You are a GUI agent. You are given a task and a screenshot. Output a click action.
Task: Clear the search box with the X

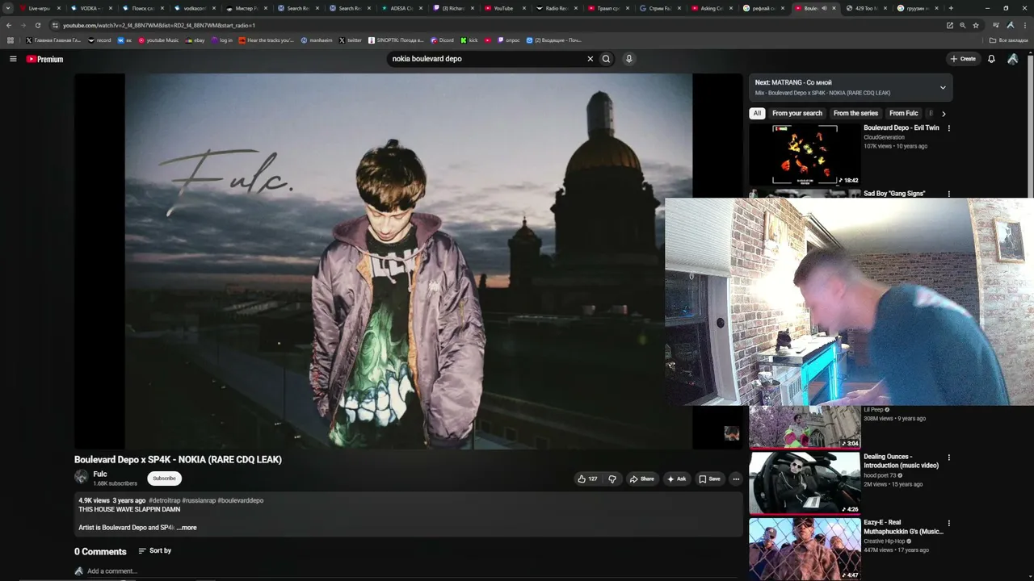pyautogui.click(x=590, y=59)
